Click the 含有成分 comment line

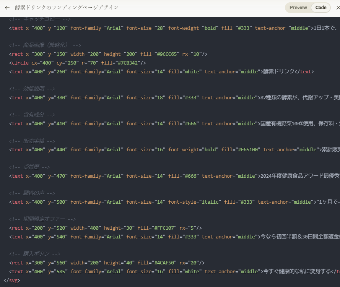[32, 115]
